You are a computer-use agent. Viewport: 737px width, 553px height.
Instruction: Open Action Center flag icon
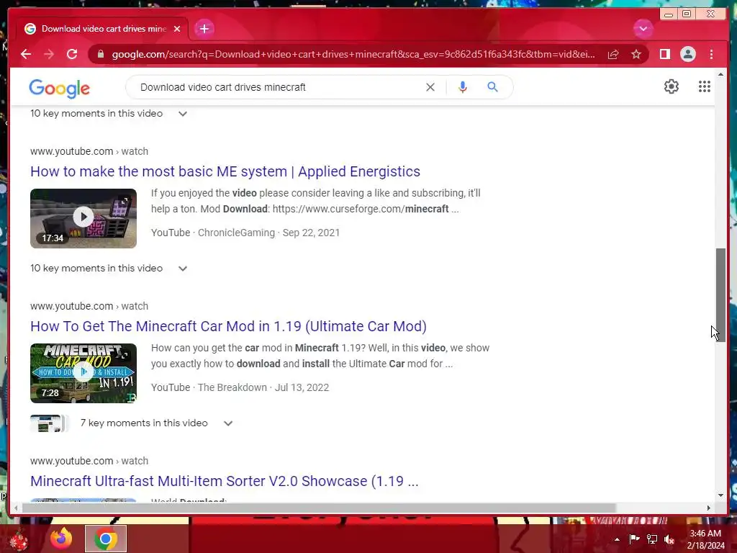[634, 539]
